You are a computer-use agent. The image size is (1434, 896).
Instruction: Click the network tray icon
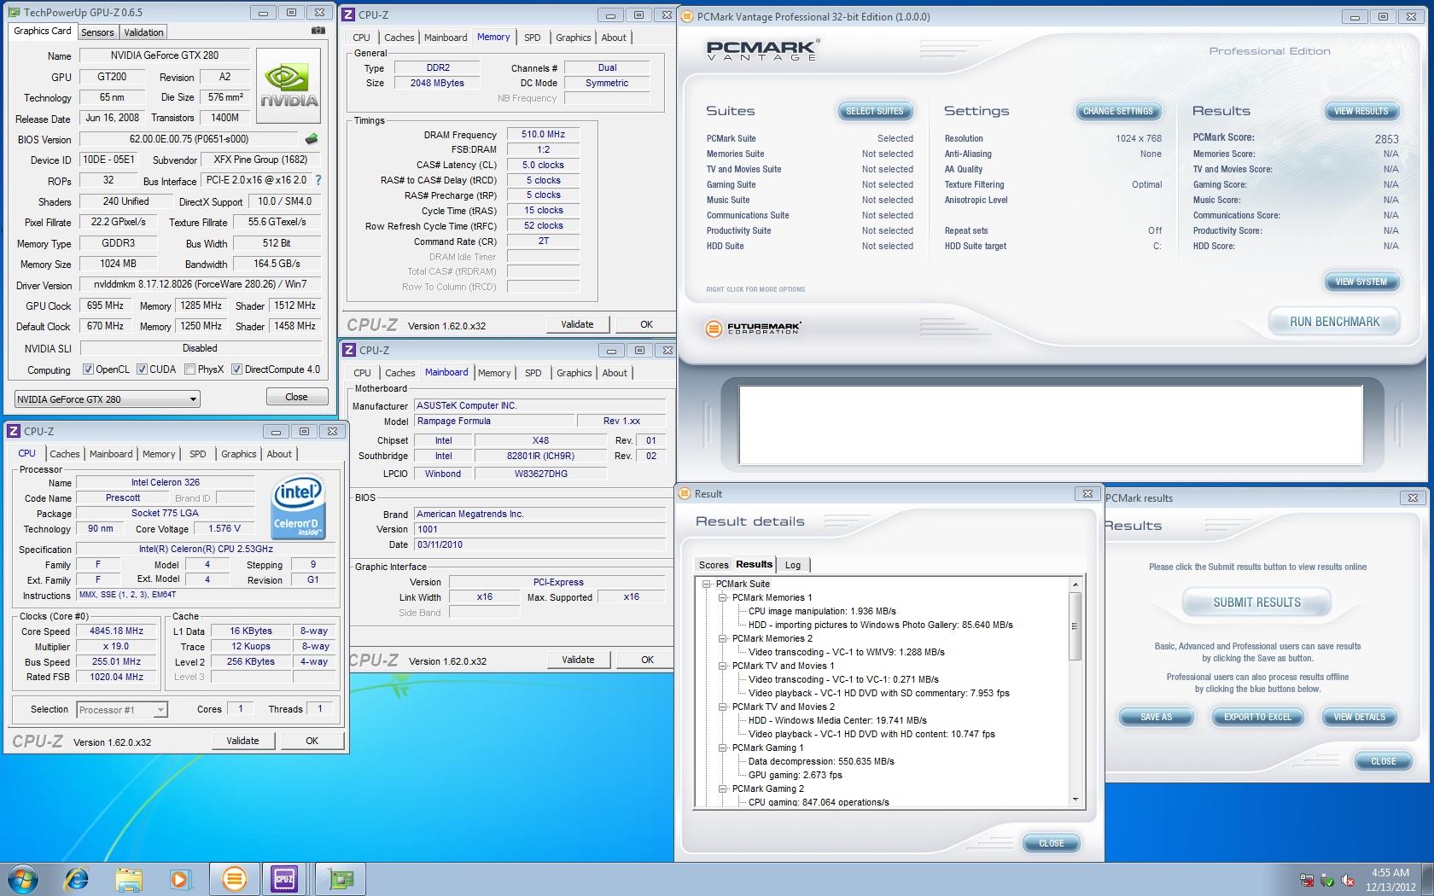(1307, 880)
